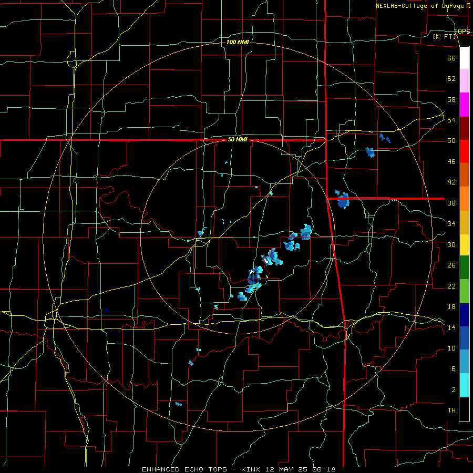473x473 pixels.
Task: Click the dark green legend swatch by 26
Action: tap(464, 268)
